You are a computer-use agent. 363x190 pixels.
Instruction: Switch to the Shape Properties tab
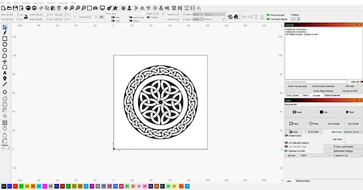point(332,95)
